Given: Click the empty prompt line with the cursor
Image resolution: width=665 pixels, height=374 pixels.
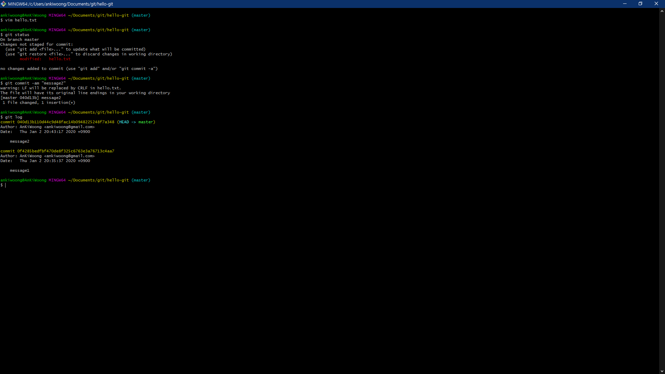Looking at the screenshot, I should (6, 185).
